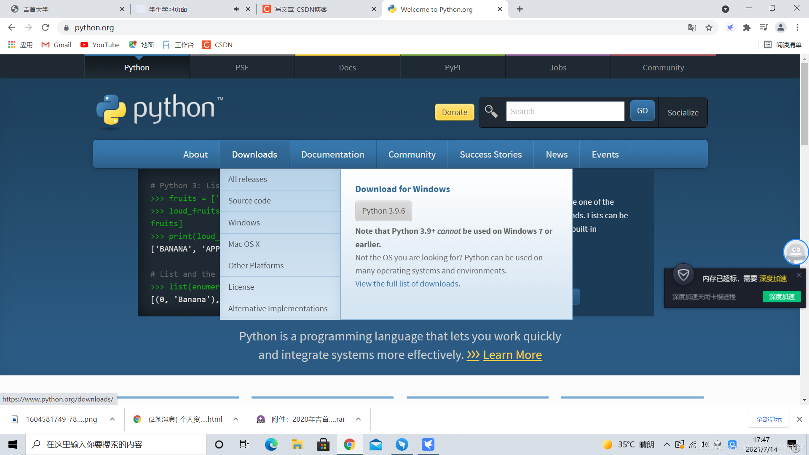Viewport: 809px width, 455px height.
Task: Select the Jobs top navigation tab
Action: pyautogui.click(x=558, y=67)
